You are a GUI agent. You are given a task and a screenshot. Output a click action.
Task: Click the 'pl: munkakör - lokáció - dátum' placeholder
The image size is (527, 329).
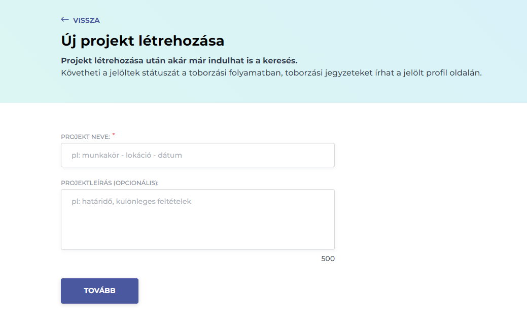[126, 155]
